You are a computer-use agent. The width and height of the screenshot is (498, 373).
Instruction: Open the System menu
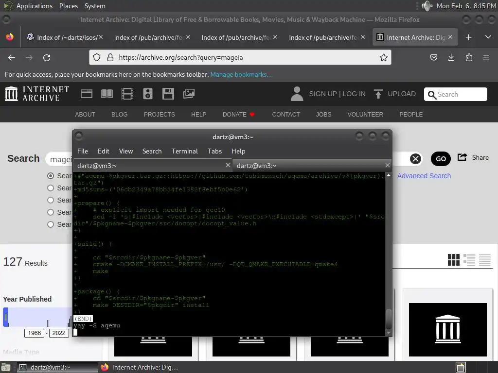point(95,6)
